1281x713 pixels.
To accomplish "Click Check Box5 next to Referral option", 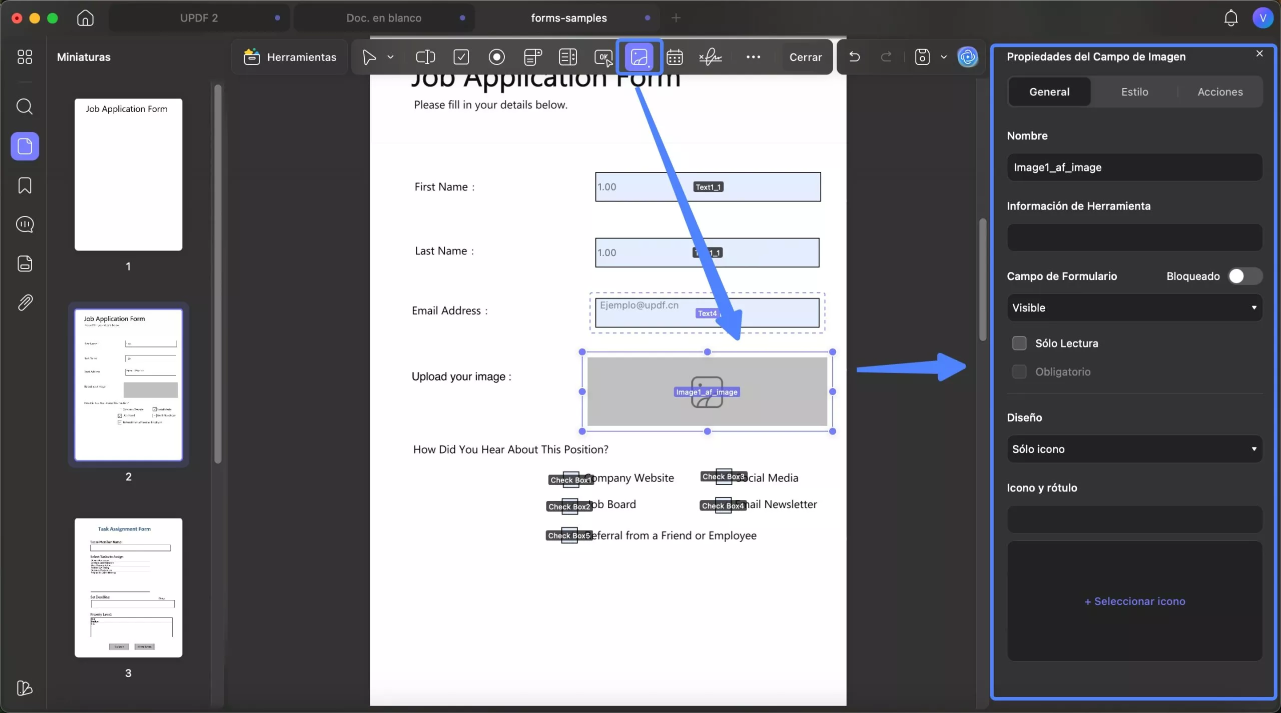I will [569, 535].
